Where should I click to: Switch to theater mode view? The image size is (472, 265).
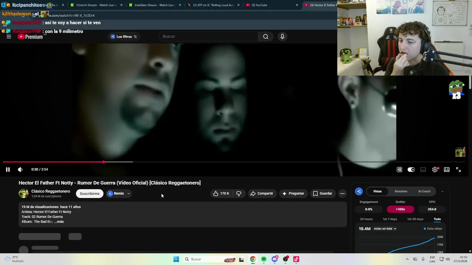click(x=447, y=169)
